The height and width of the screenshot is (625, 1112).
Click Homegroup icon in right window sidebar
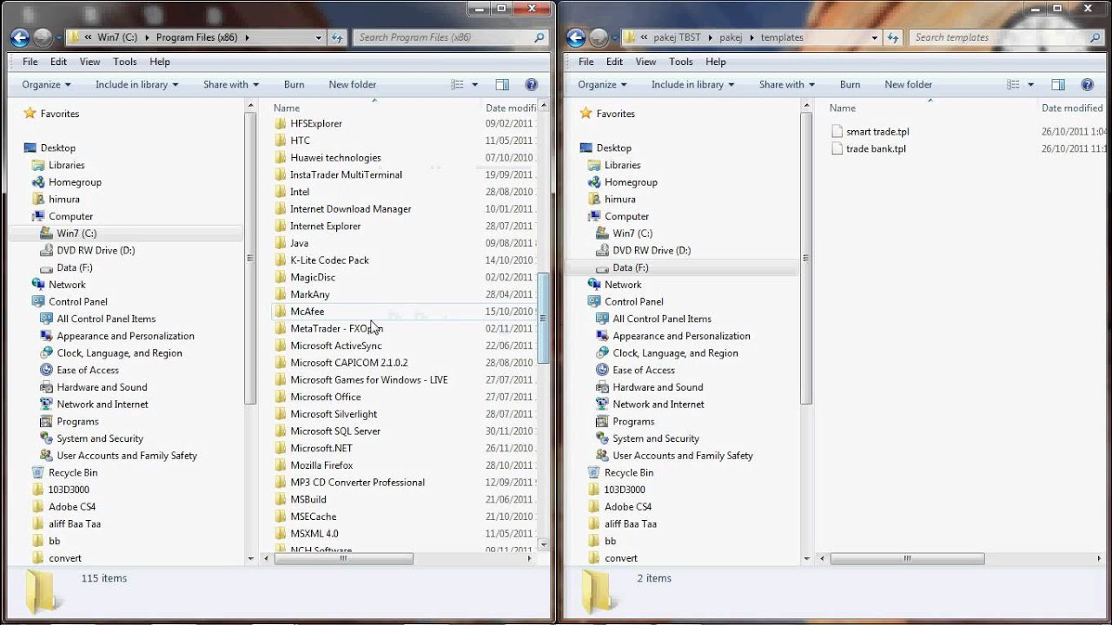(594, 182)
